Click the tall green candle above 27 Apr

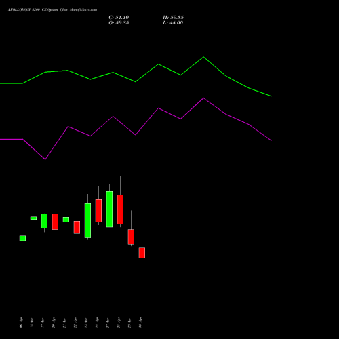[109, 210]
